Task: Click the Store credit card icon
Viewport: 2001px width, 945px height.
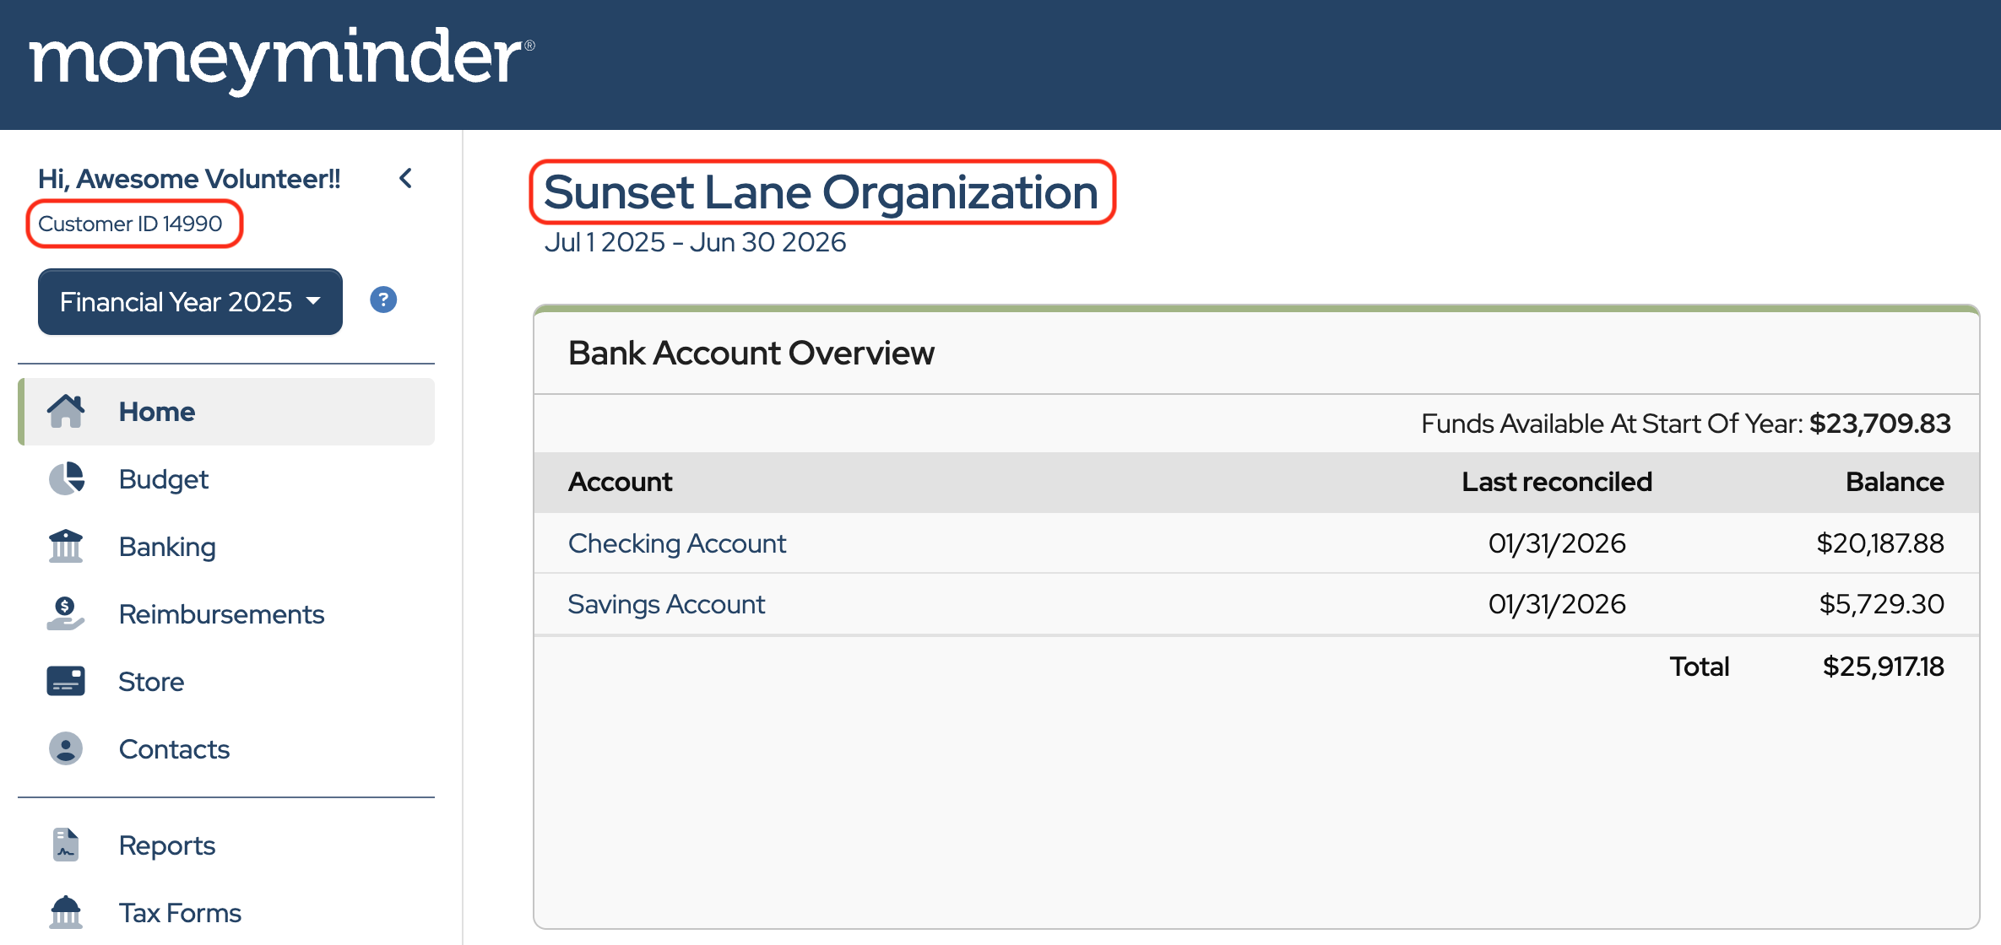Action: (x=66, y=681)
